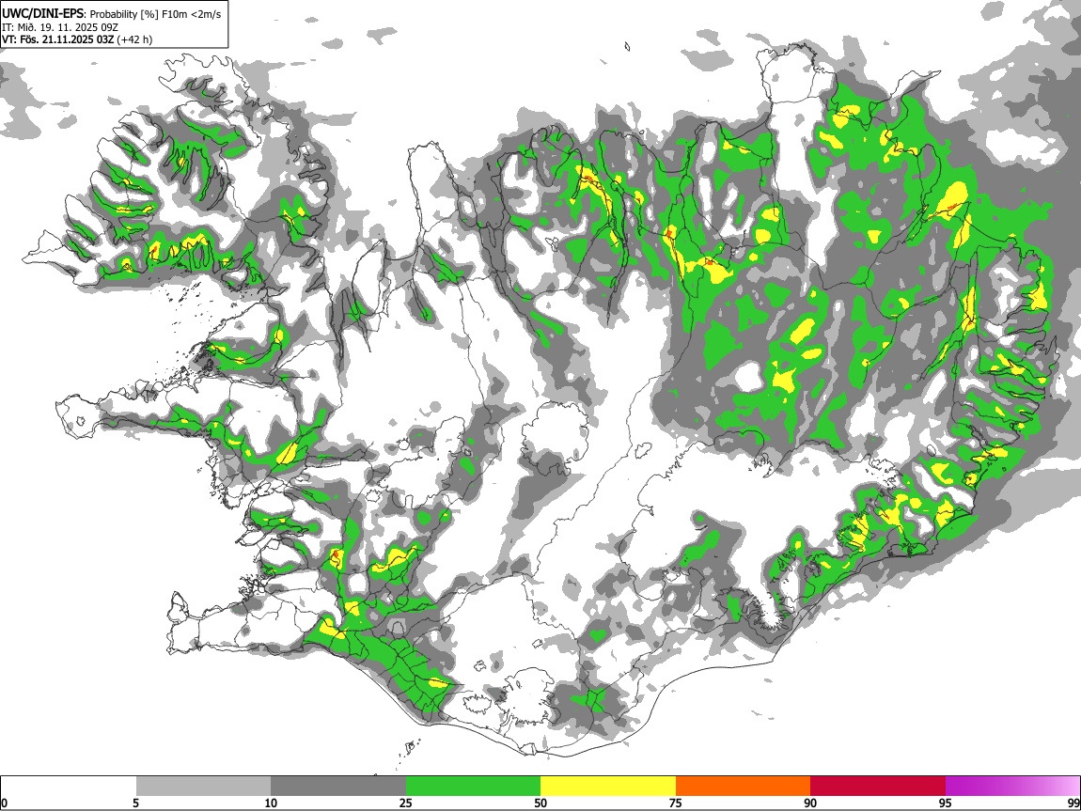Click the legend value label 25
This screenshot has width=1081, height=811.
(406, 803)
